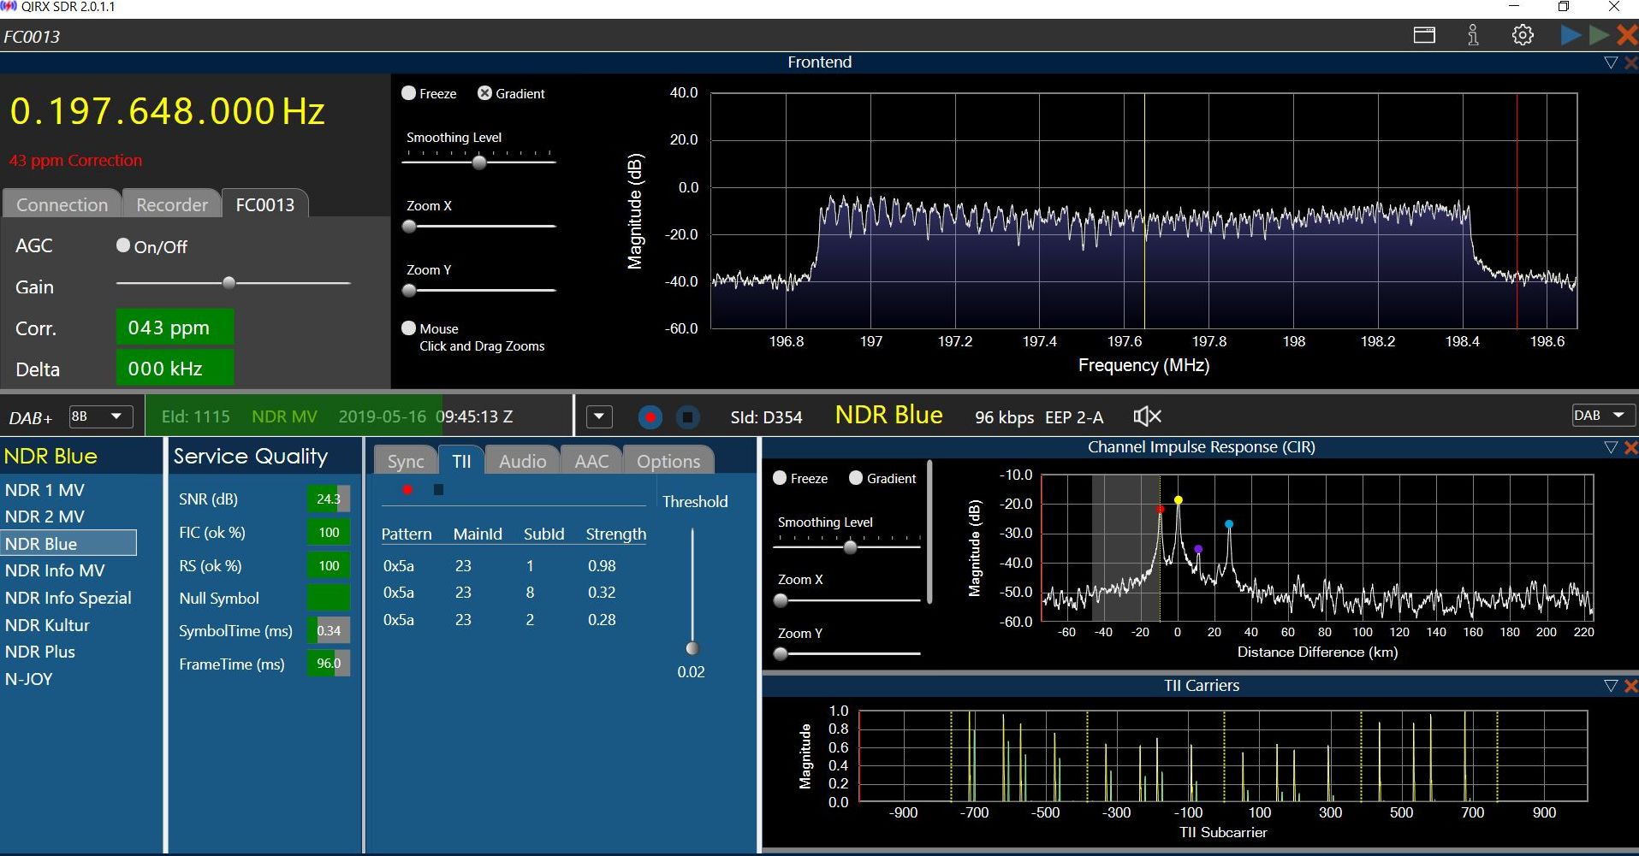Open the Recorder tab
1639x856 pixels.
(x=172, y=205)
